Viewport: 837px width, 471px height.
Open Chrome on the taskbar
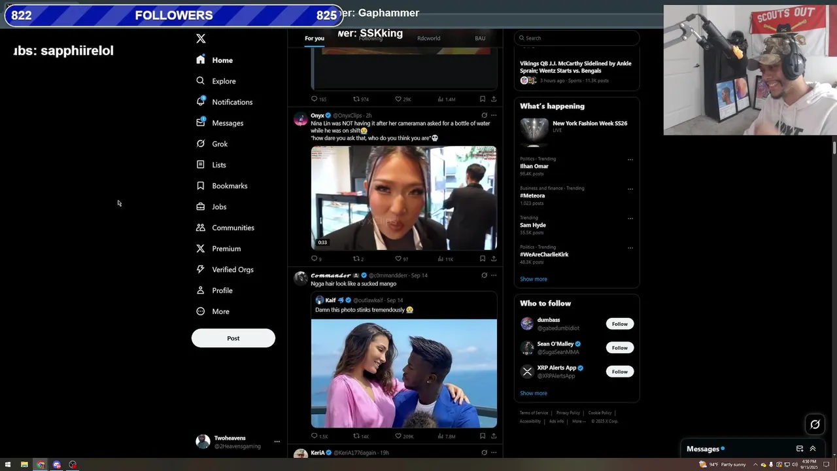41,464
